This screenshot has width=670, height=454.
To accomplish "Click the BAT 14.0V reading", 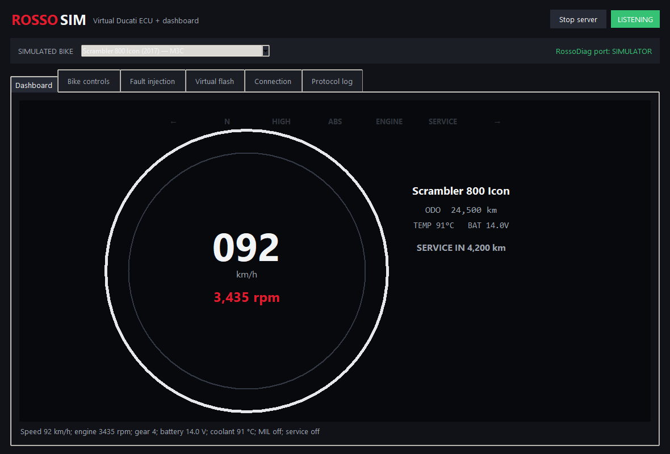I will [x=488, y=225].
